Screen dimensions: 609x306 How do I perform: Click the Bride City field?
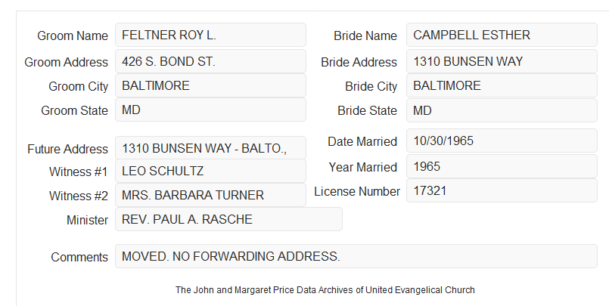click(x=502, y=85)
